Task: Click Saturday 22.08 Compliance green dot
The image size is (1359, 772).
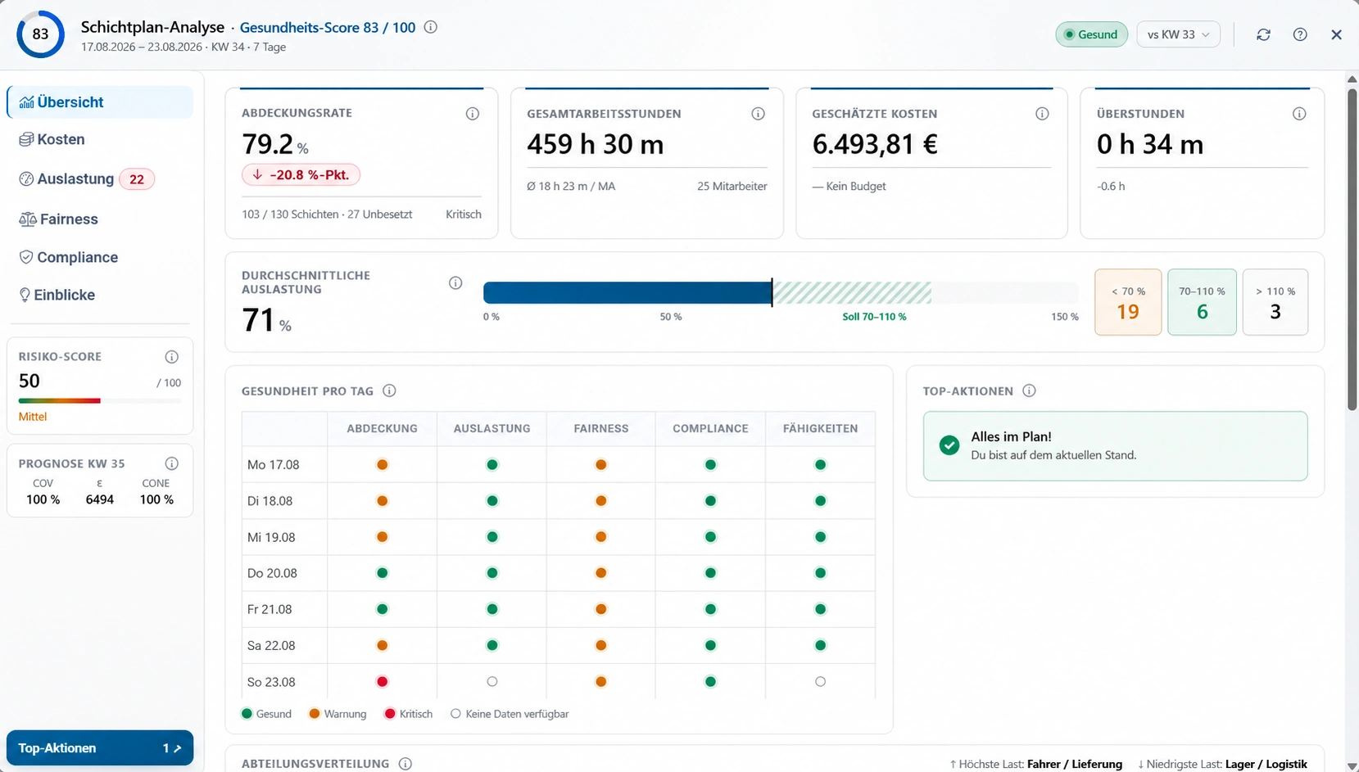Action: pyautogui.click(x=710, y=645)
